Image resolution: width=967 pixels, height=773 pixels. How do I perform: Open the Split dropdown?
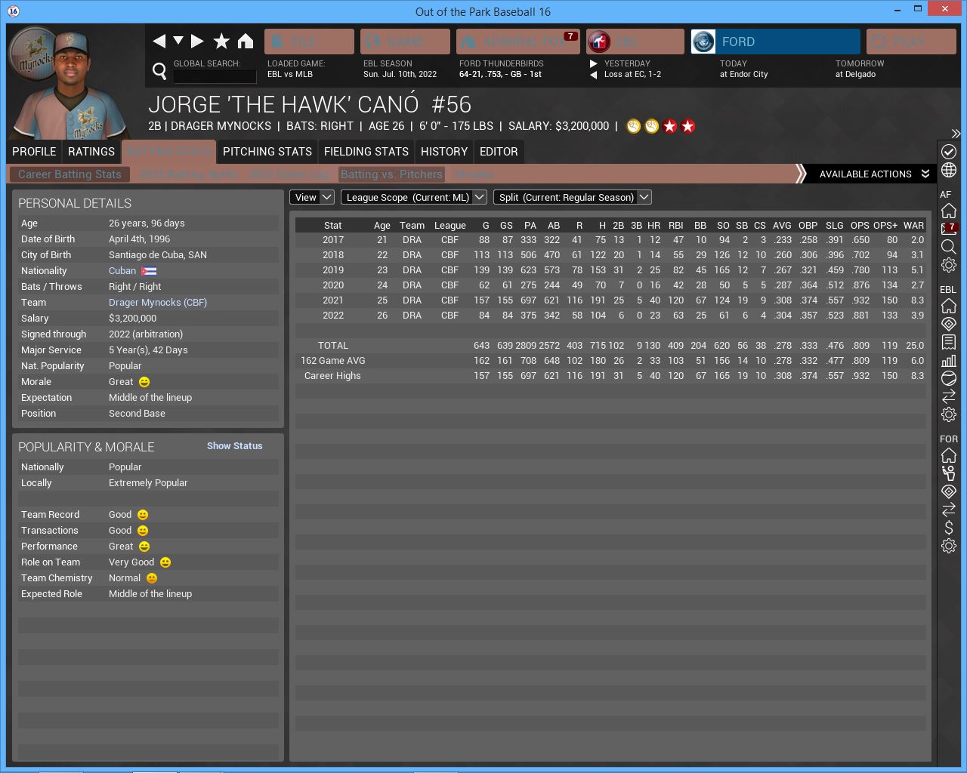[x=572, y=197]
